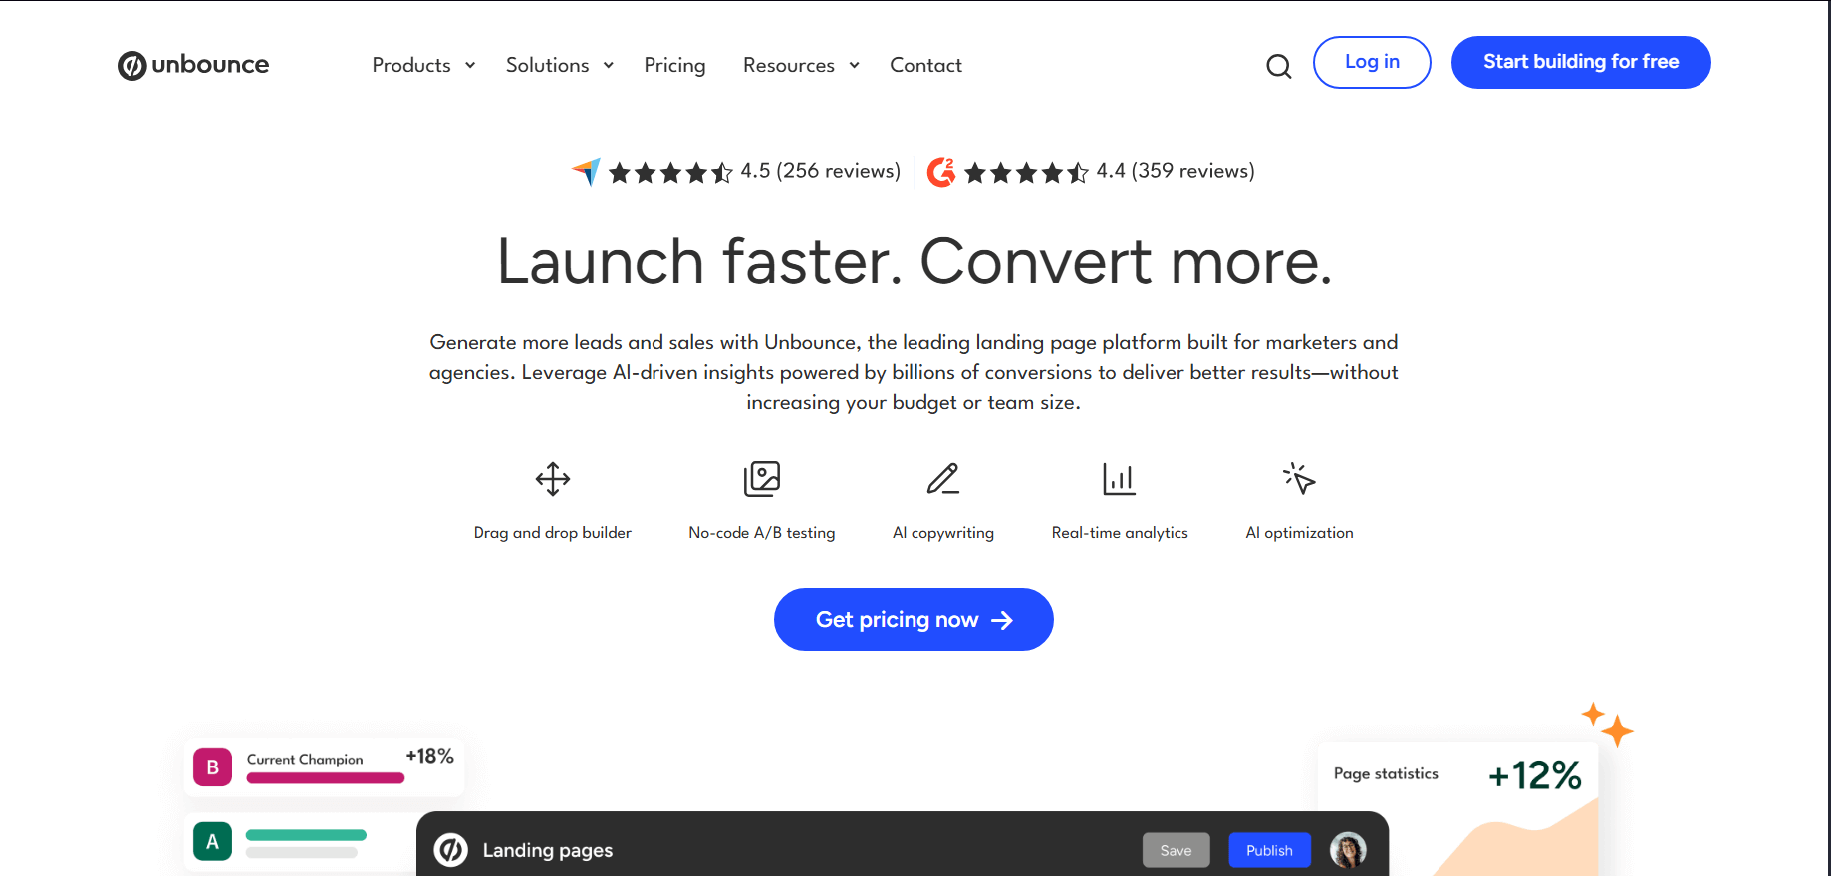This screenshot has height=876, width=1831.
Task: Expand the Products dropdown
Action: [x=424, y=65]
